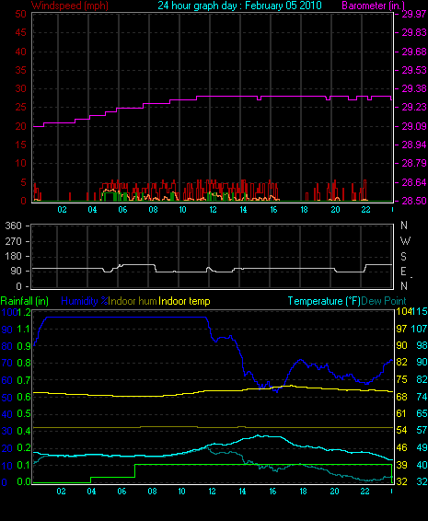The image size is (428, 521).
Task: Click the Rainfall (in) legend label
Action: pyautogui.click(x=25, y=301)
